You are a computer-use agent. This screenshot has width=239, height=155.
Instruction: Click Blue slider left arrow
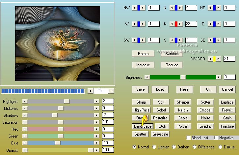click(25, 143)
